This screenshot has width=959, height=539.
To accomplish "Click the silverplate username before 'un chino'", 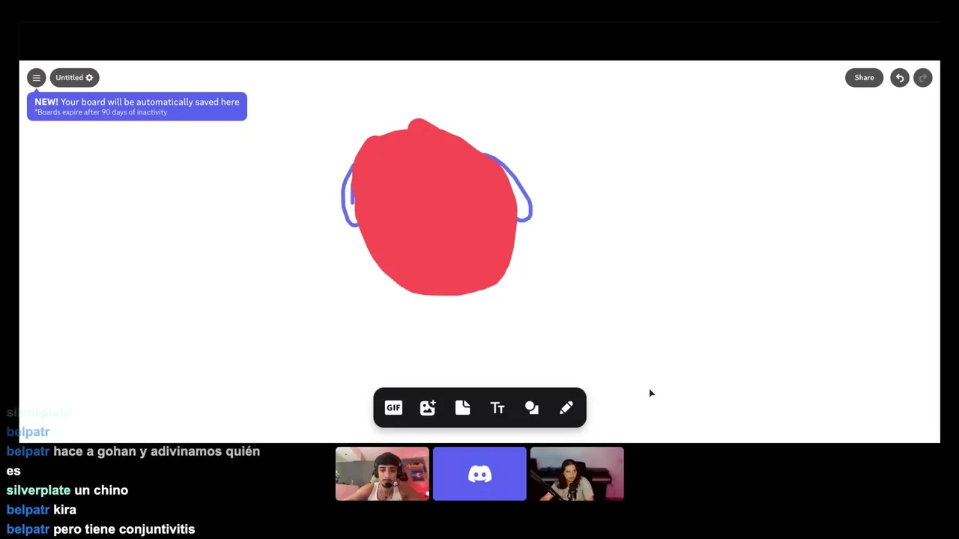I will (x=38, y=490).
